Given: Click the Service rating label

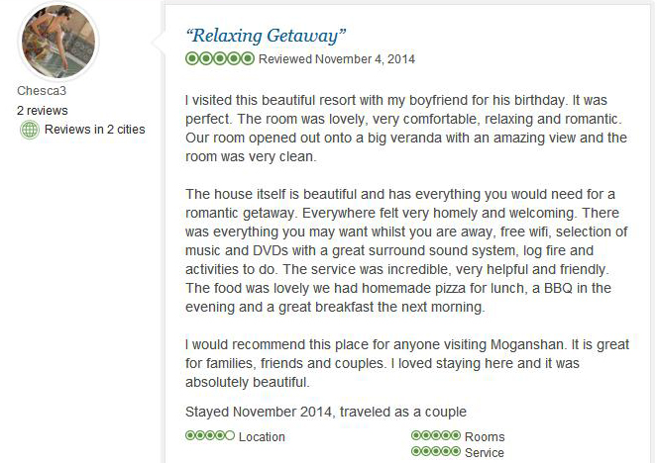Looking at the screenshot, I should click(485, 452).
